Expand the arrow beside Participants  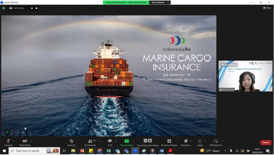point(99,141)
